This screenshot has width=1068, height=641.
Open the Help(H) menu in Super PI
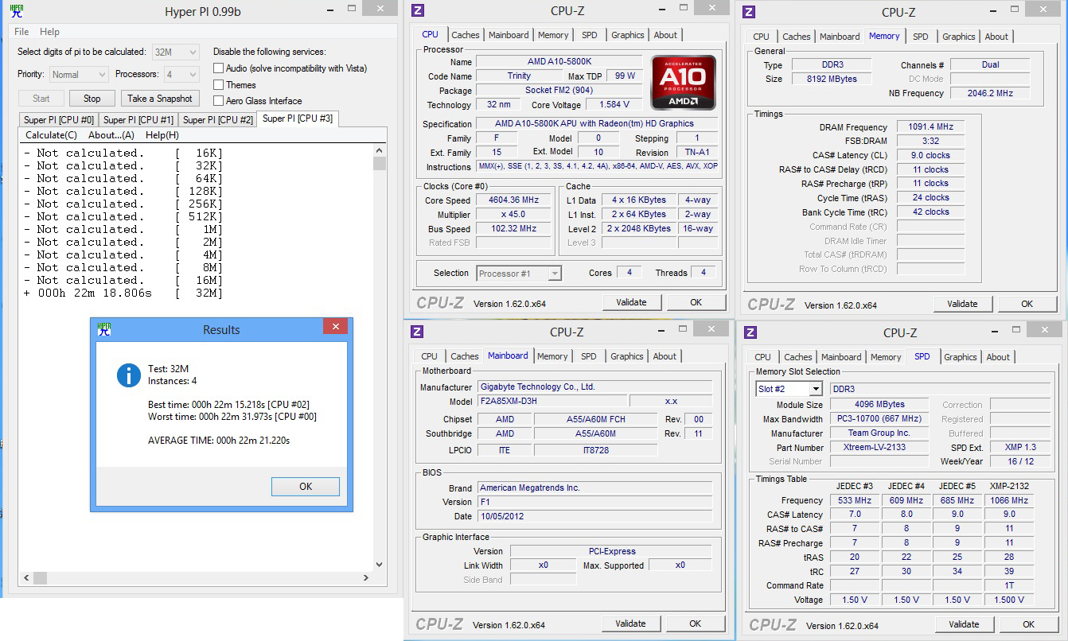pyautogui.click(x=162, y=135)
